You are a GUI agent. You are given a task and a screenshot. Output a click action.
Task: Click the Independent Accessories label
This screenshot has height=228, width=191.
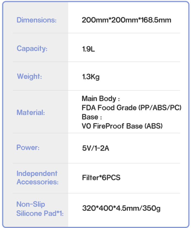click(x=37, y=178)
